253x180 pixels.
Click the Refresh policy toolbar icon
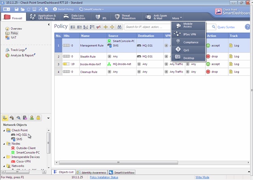[28, 9]
